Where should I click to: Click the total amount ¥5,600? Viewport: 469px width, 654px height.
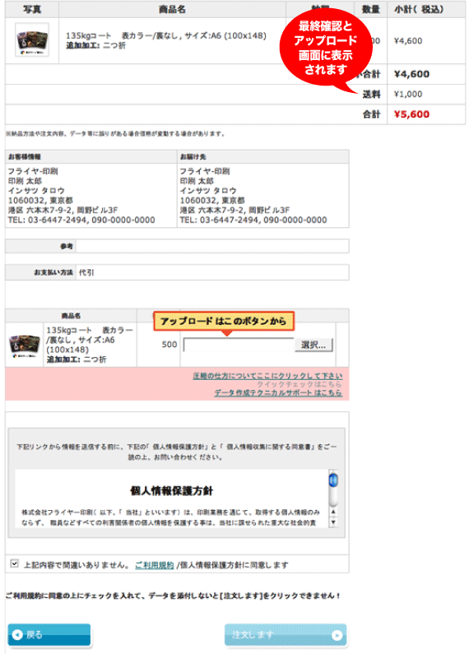411,114
